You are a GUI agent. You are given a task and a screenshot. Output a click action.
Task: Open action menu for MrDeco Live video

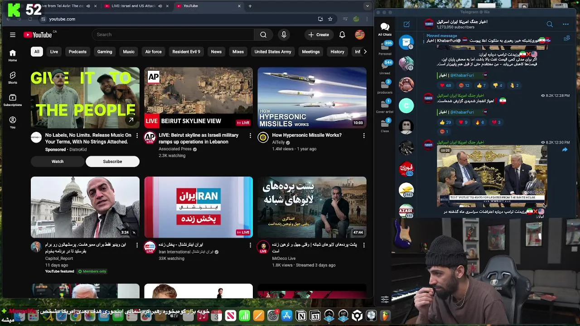click(363, 245)
